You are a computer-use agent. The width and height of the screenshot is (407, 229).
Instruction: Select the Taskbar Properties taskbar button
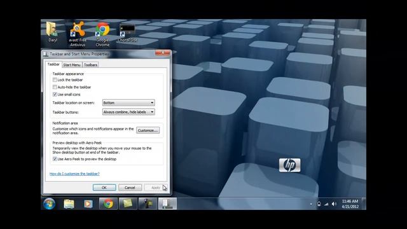pos(167,204)
